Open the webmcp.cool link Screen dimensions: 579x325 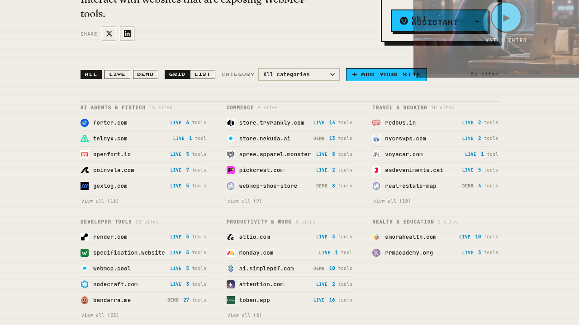(x=112, y=269)
